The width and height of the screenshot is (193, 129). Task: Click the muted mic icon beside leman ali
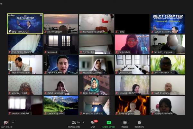click(45, 52)
